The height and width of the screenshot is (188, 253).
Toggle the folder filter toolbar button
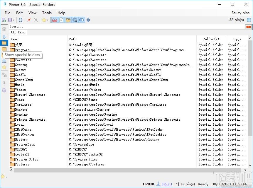click(x=68, y=20)
